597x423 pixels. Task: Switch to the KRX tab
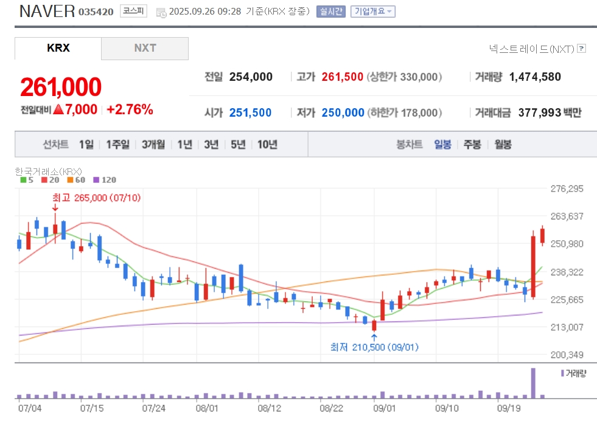(x=58, y=48)
